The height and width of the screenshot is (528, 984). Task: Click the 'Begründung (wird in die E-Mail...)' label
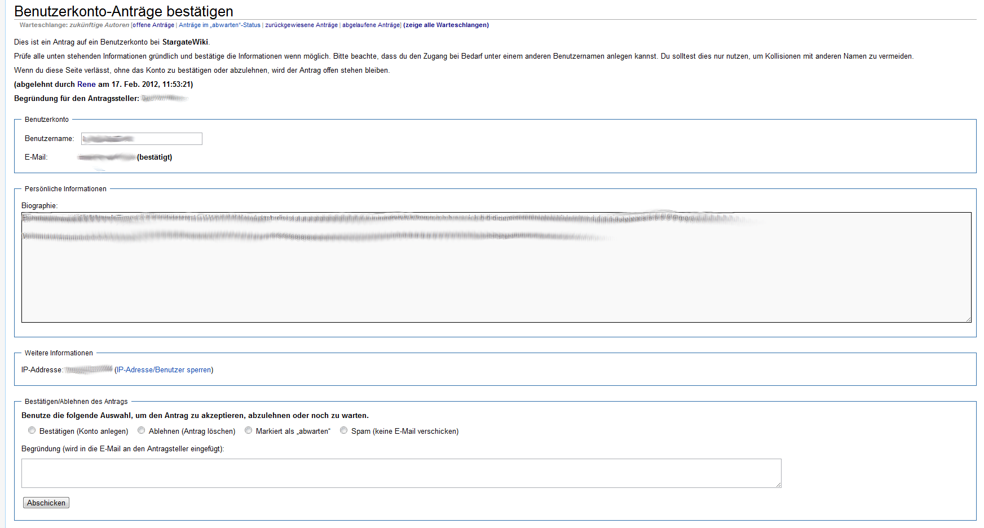point(122,449)
